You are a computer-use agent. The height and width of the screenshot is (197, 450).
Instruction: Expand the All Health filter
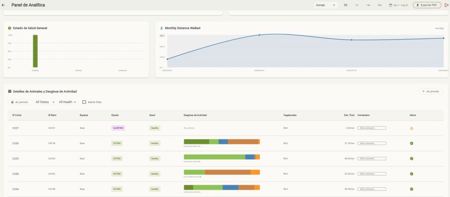67,102
